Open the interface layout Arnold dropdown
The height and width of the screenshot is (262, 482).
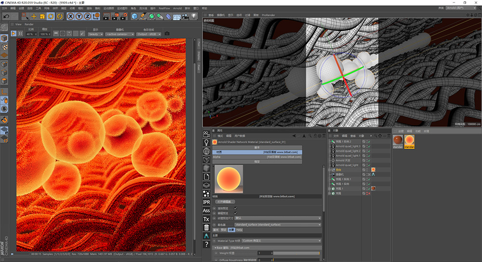[x=461, y=8]
